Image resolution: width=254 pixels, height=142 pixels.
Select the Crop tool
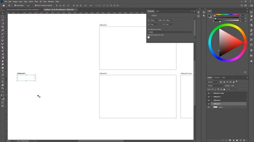tap(3, 27)
